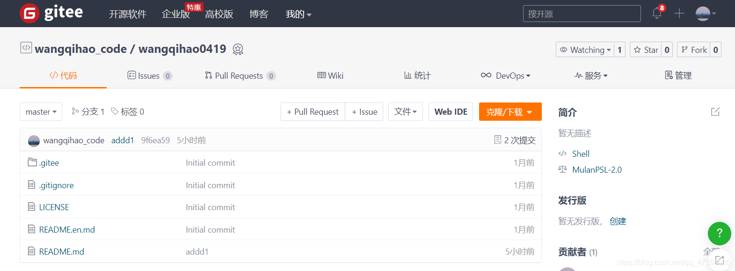Screen dimensions: 735x271
Task: Click the LICENSE file icon
Action: [x=32, y=206]
